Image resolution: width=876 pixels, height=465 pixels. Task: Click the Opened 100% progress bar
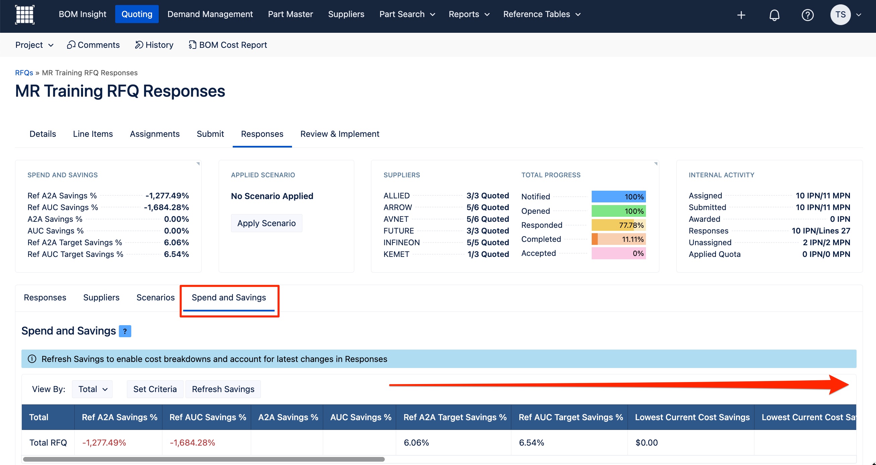pos(618,211)
